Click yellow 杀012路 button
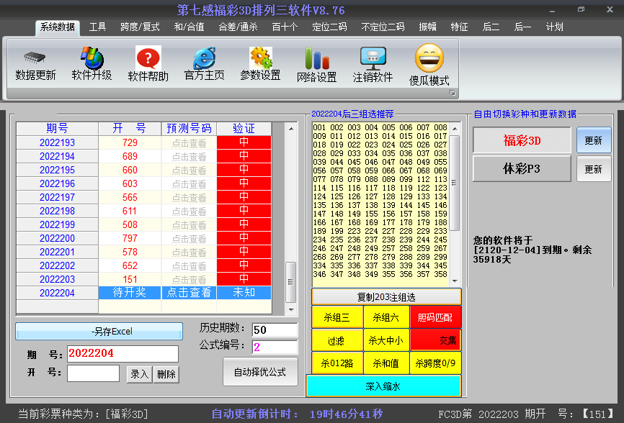The height and width of the screenshot is (423, 624). (337, 363)
